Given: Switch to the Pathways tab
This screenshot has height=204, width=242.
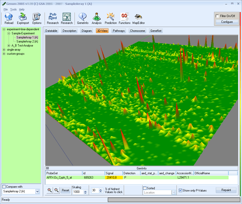Looking at the screenshot, I should (x=119, y=31).
